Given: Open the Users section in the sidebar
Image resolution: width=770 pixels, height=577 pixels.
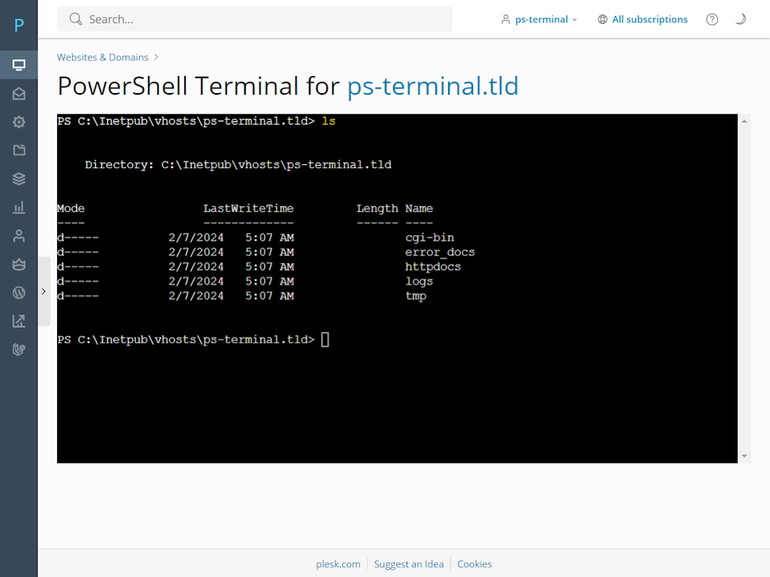Looking at the screenshot, I should pyautogui.click(x=19, y=235).
